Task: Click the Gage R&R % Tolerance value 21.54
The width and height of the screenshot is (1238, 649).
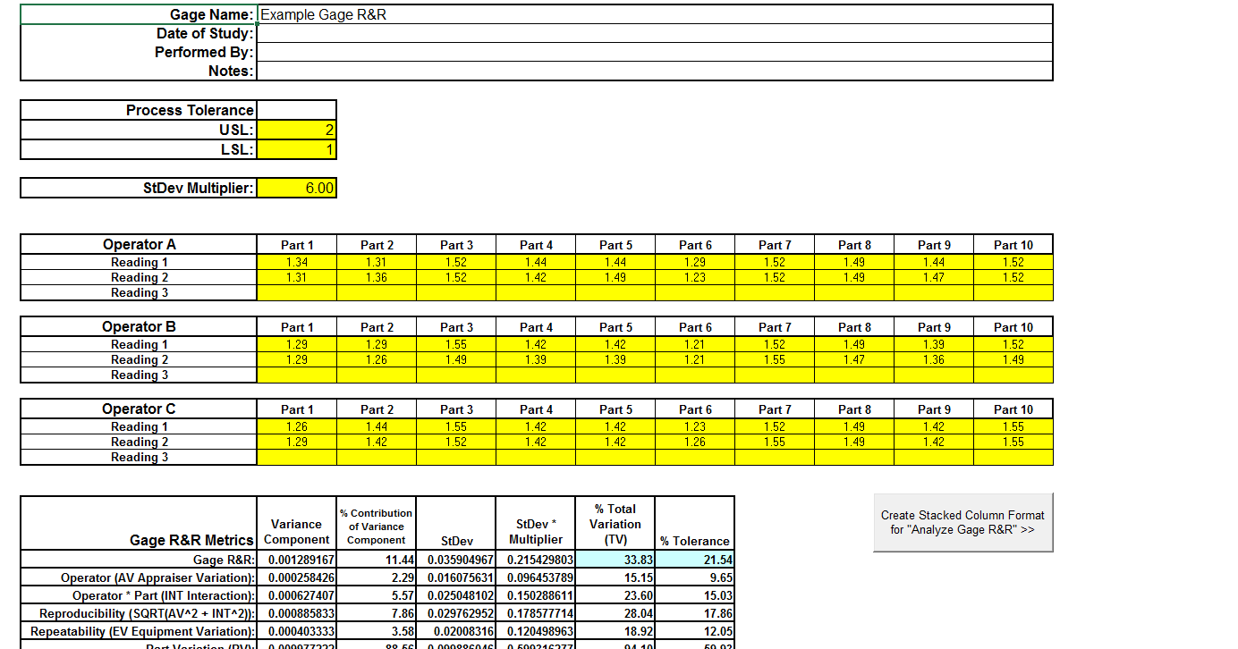Action: click(x=695, y=560)
